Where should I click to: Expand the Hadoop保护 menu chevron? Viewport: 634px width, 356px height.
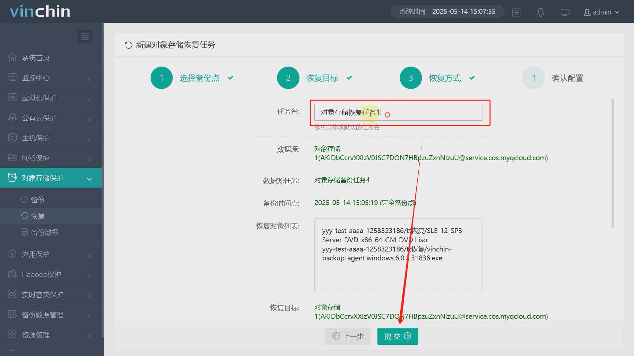pyautogui.click(x=89, y=276)
